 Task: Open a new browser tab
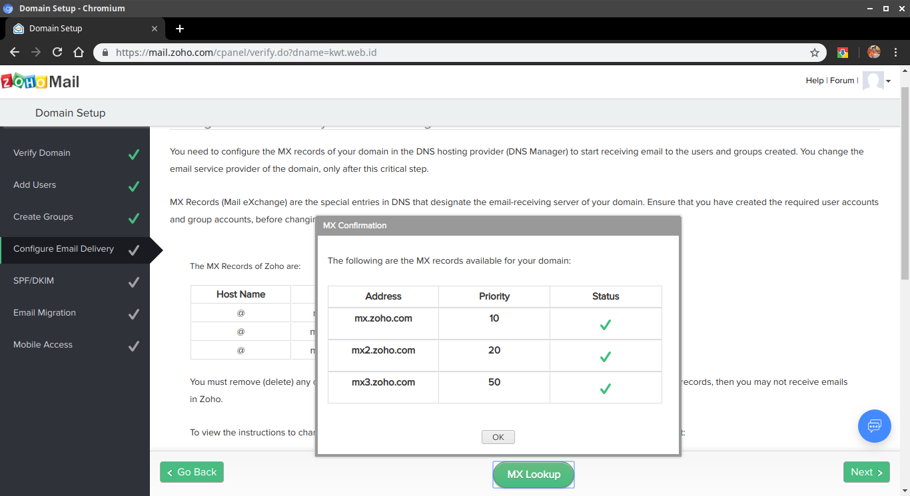coord(179,29)
